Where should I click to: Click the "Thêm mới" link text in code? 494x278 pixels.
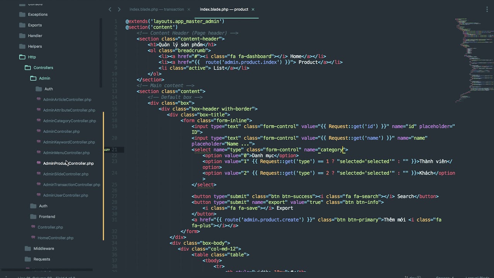[x=394, y=220]
